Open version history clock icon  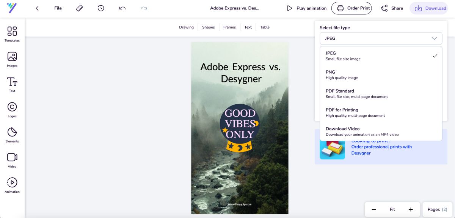pos(101,8)
